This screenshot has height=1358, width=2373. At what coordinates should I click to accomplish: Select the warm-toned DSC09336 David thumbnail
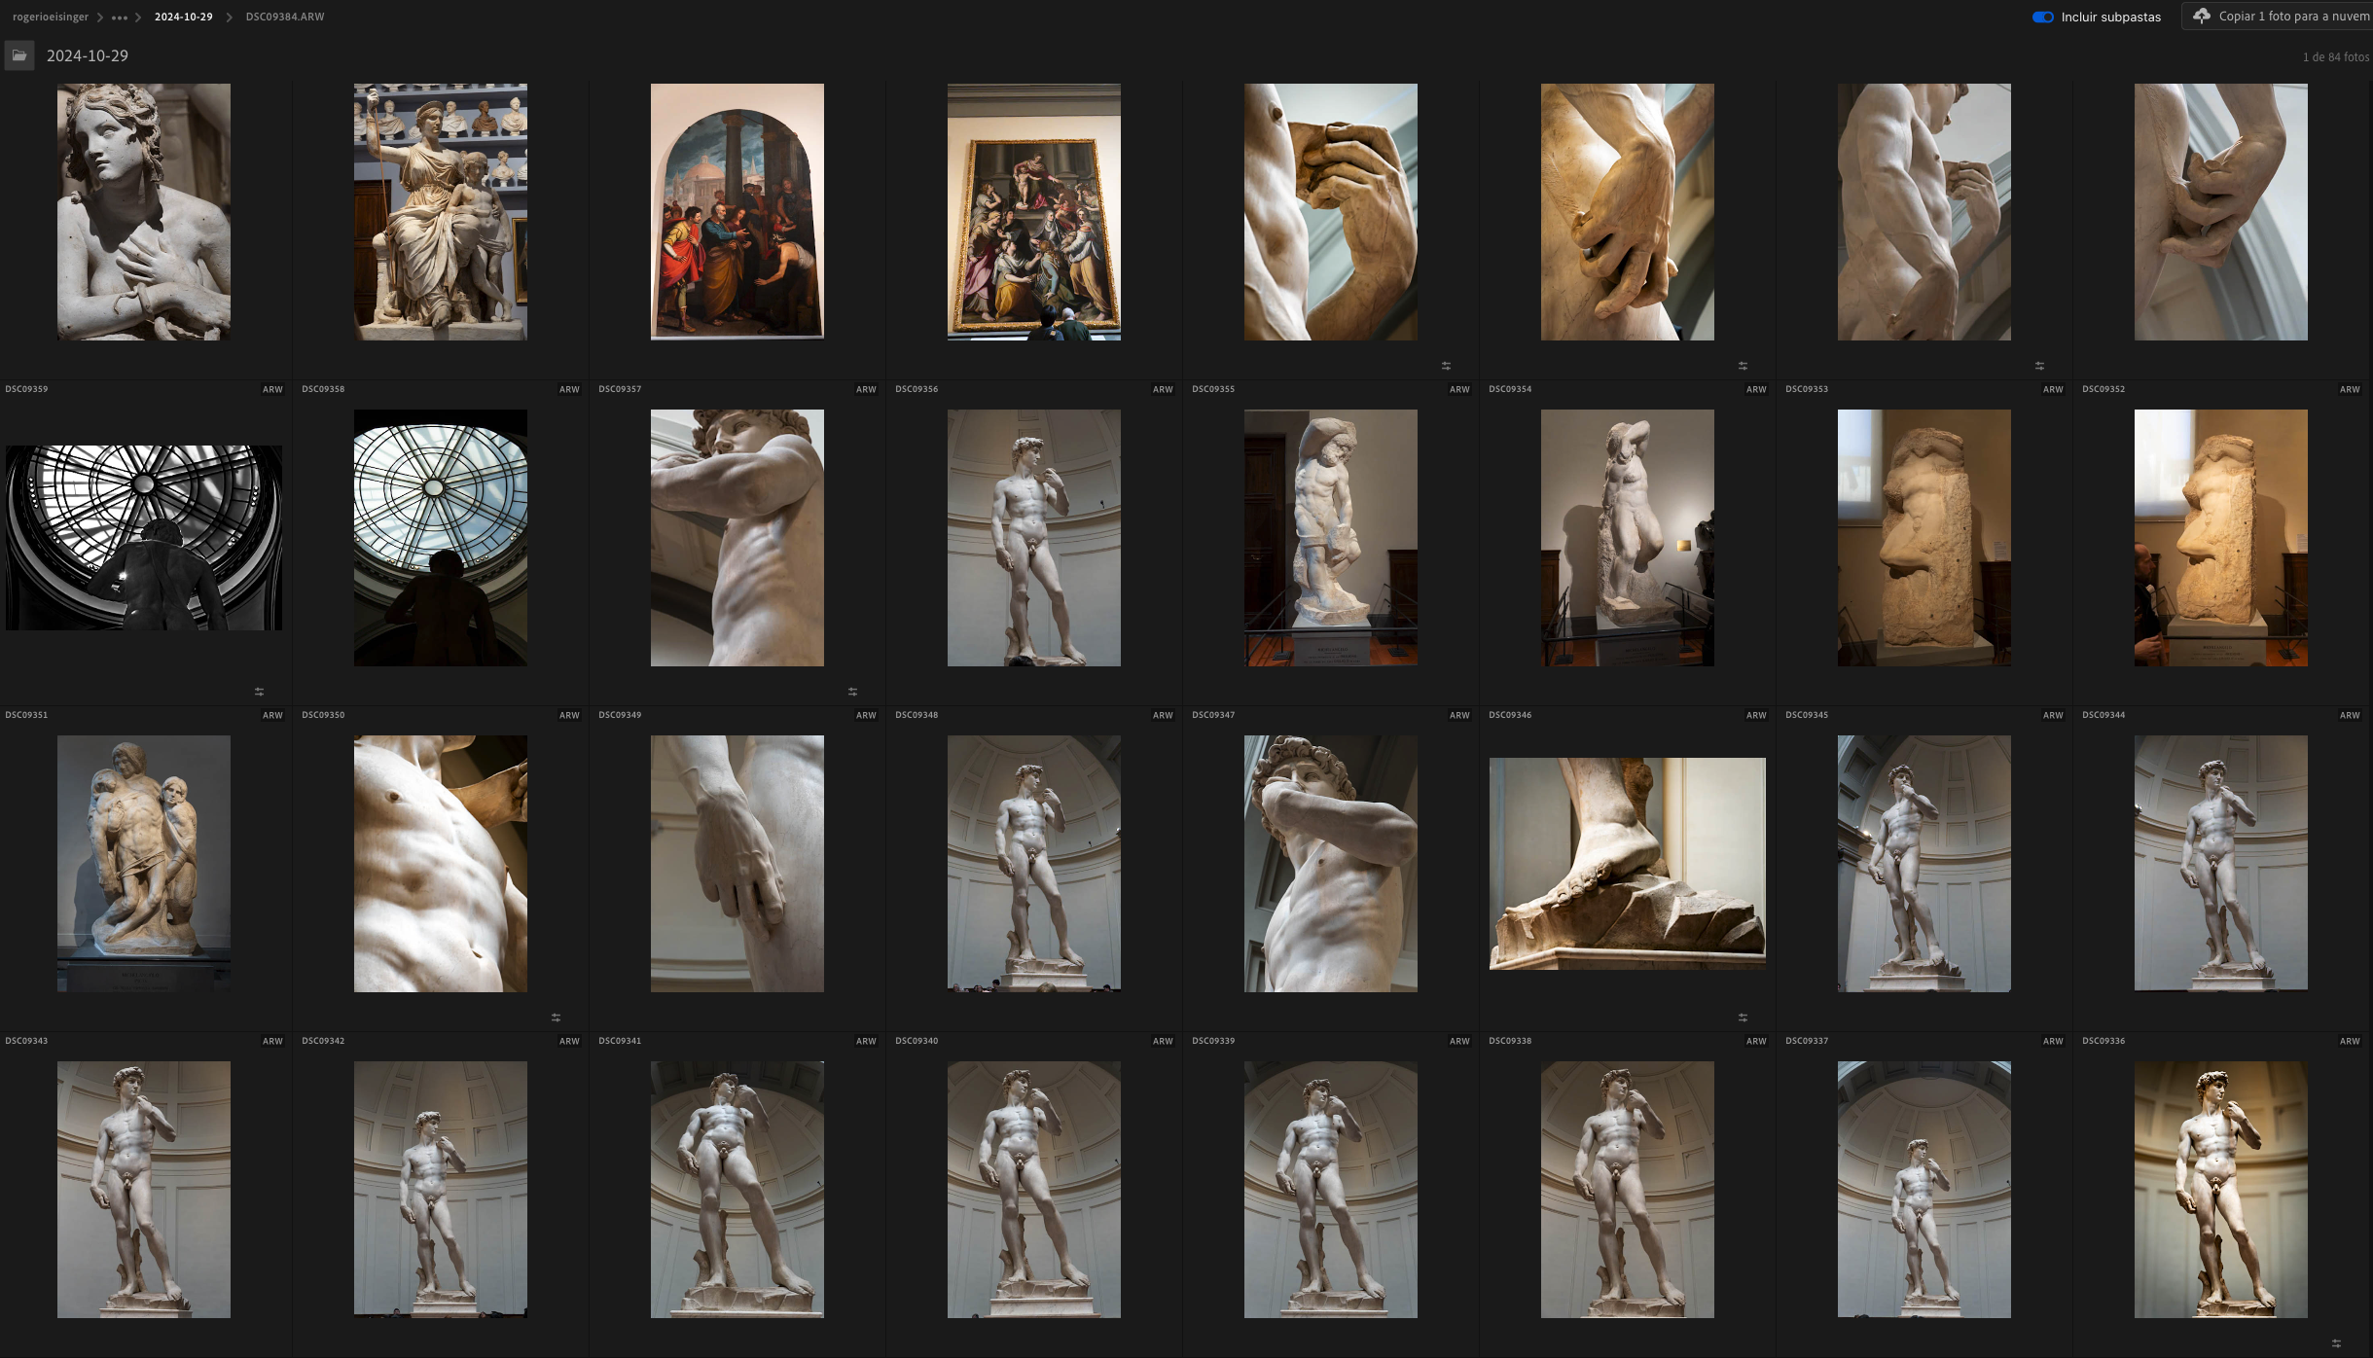(x=2221, y=1190)
